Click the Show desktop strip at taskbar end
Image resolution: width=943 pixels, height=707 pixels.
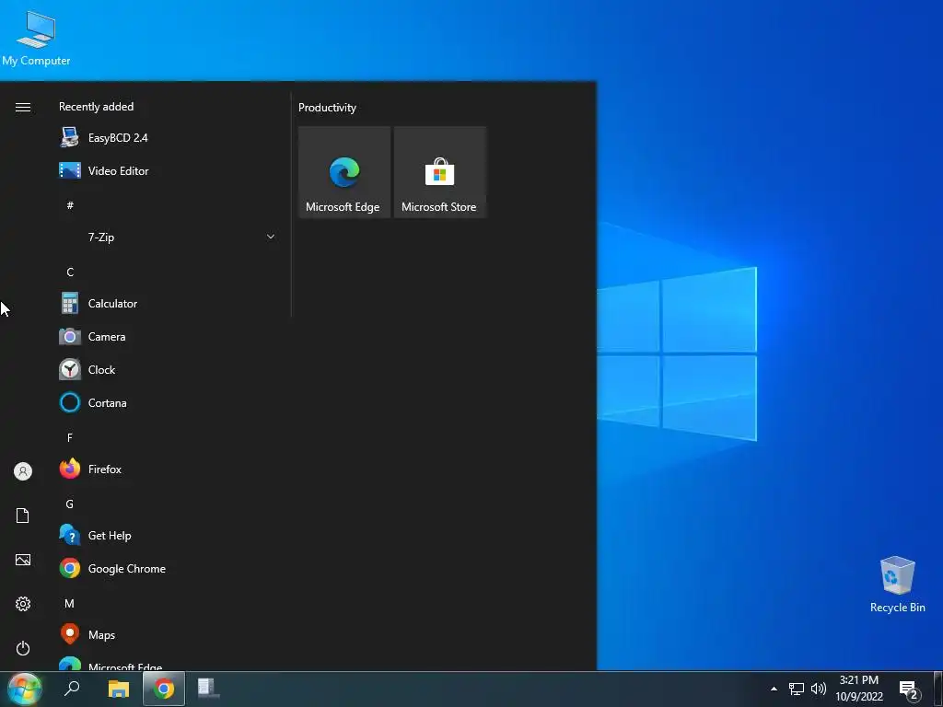(x=938, y=689)
